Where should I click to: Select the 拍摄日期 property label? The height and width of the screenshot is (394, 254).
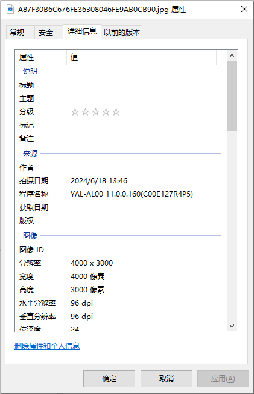click(x=34, y=181)
